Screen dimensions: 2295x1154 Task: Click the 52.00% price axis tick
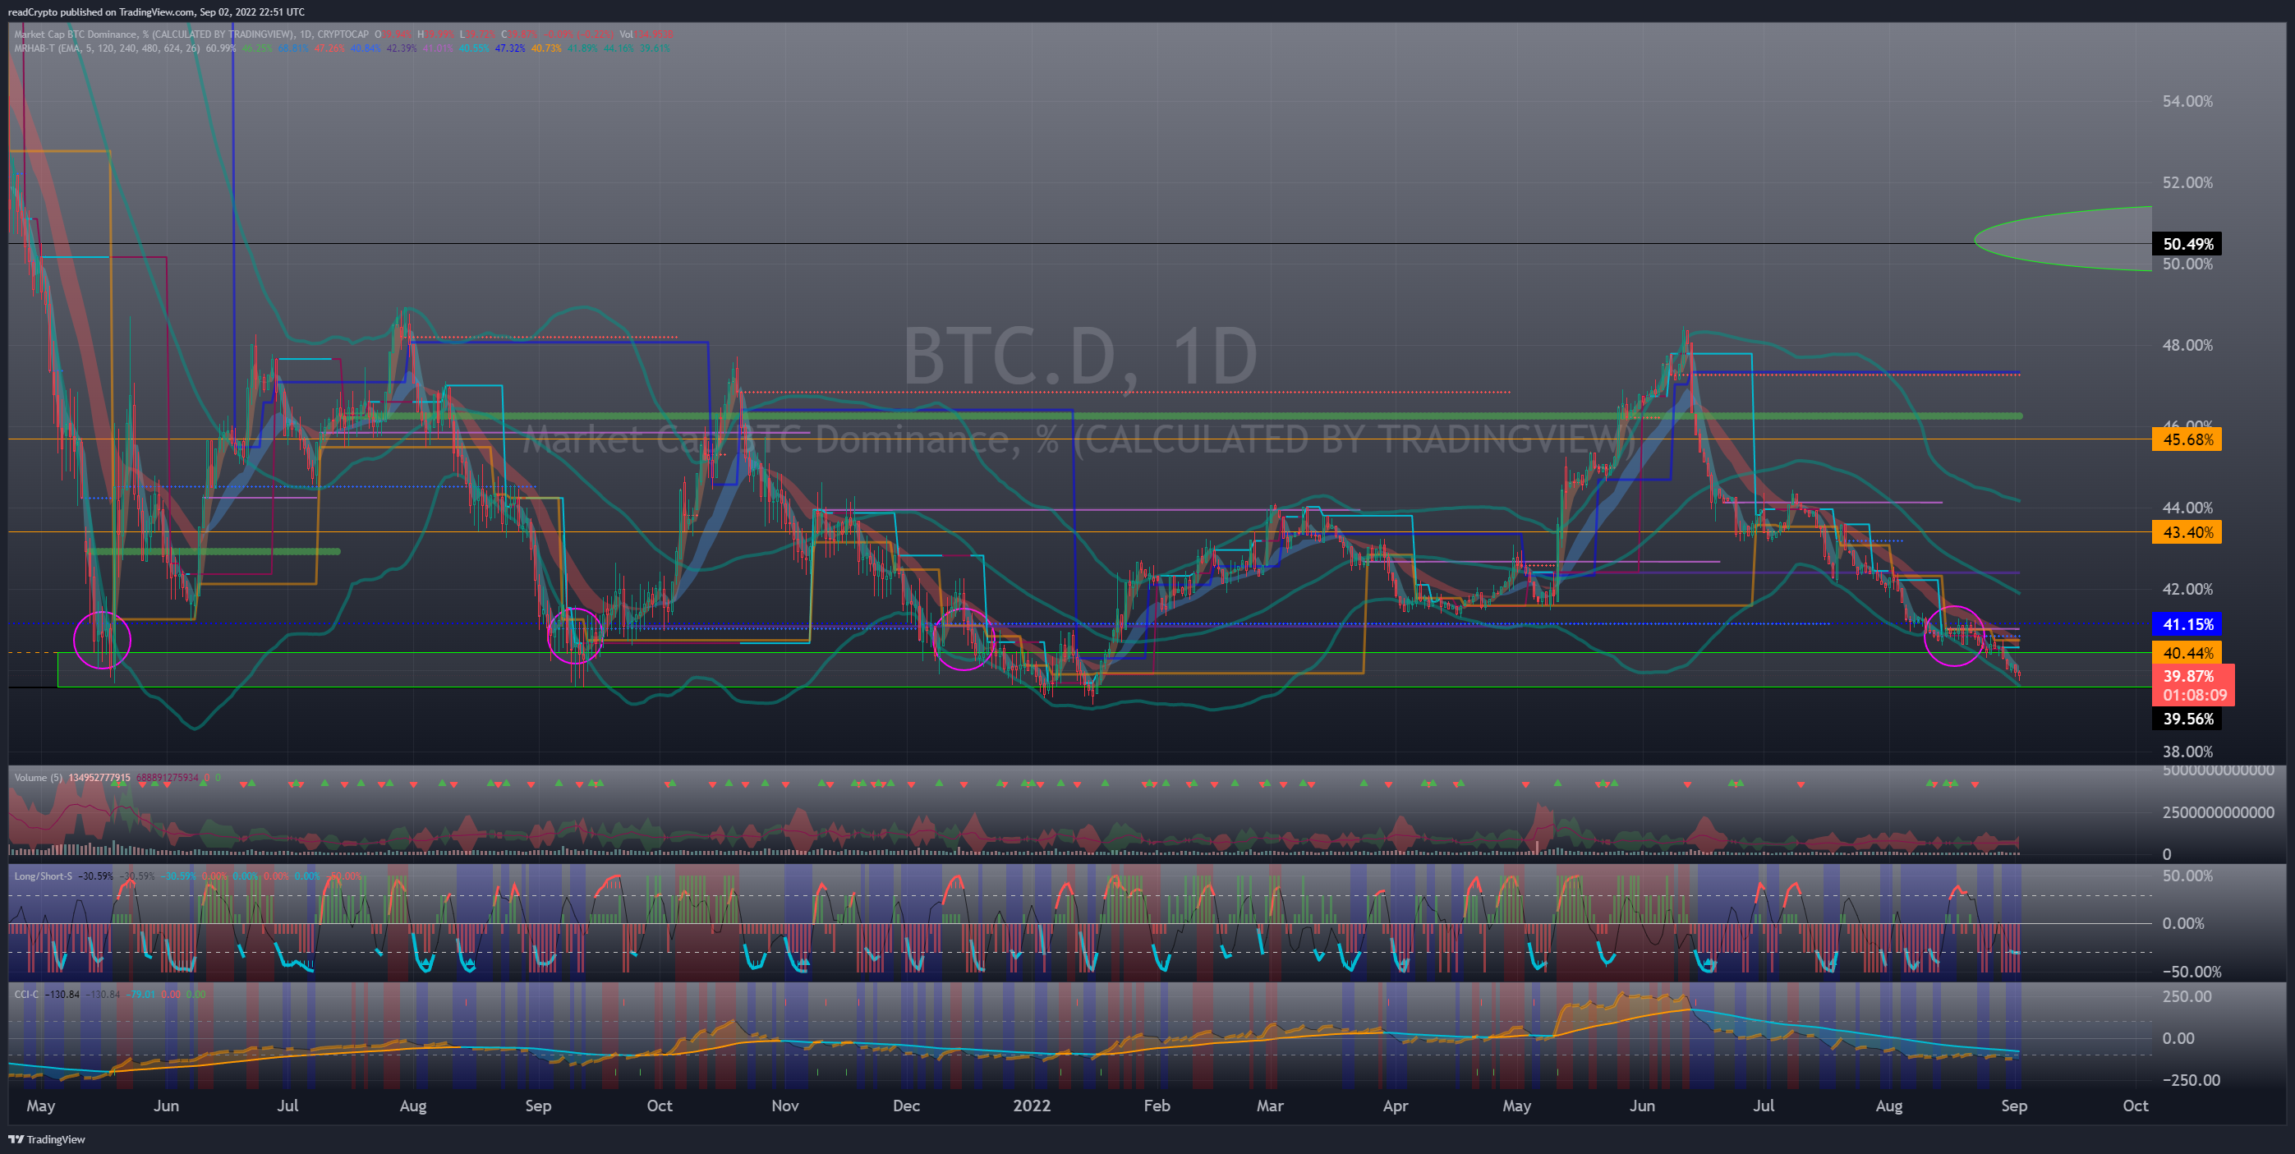[2187, 182]
